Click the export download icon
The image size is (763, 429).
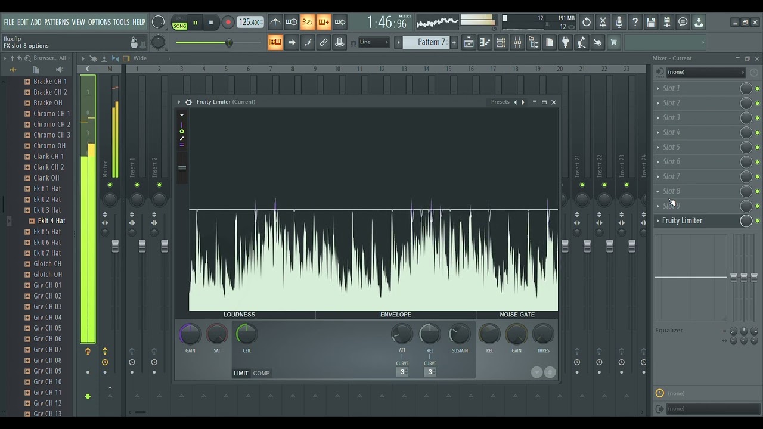[x=699, y=23]
